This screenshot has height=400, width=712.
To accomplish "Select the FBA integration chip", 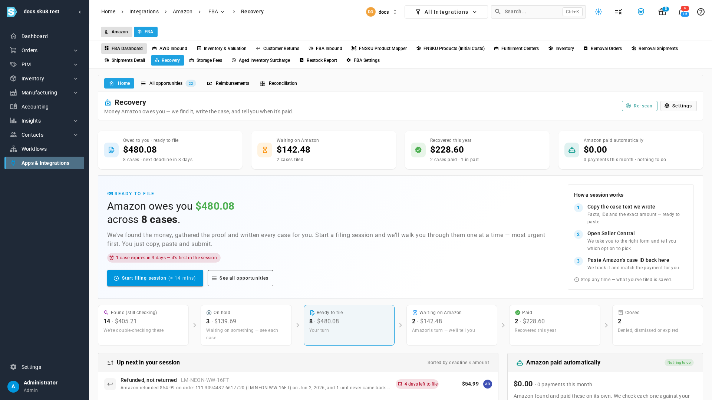I will pyautogui.click(x=146, y=32).
